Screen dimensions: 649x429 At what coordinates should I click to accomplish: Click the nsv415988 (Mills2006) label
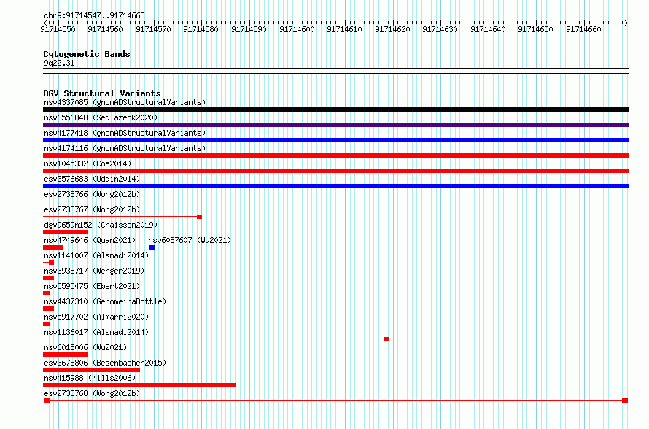tap(90, 378)
